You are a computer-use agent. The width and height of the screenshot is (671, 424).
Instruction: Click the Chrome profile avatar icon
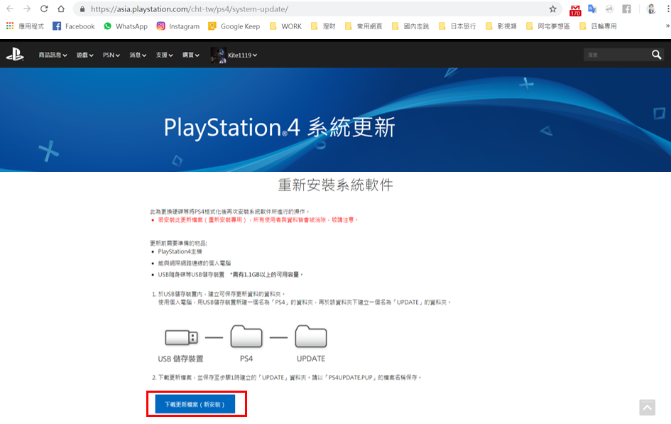pyautogui.click(x=651, y=9)
